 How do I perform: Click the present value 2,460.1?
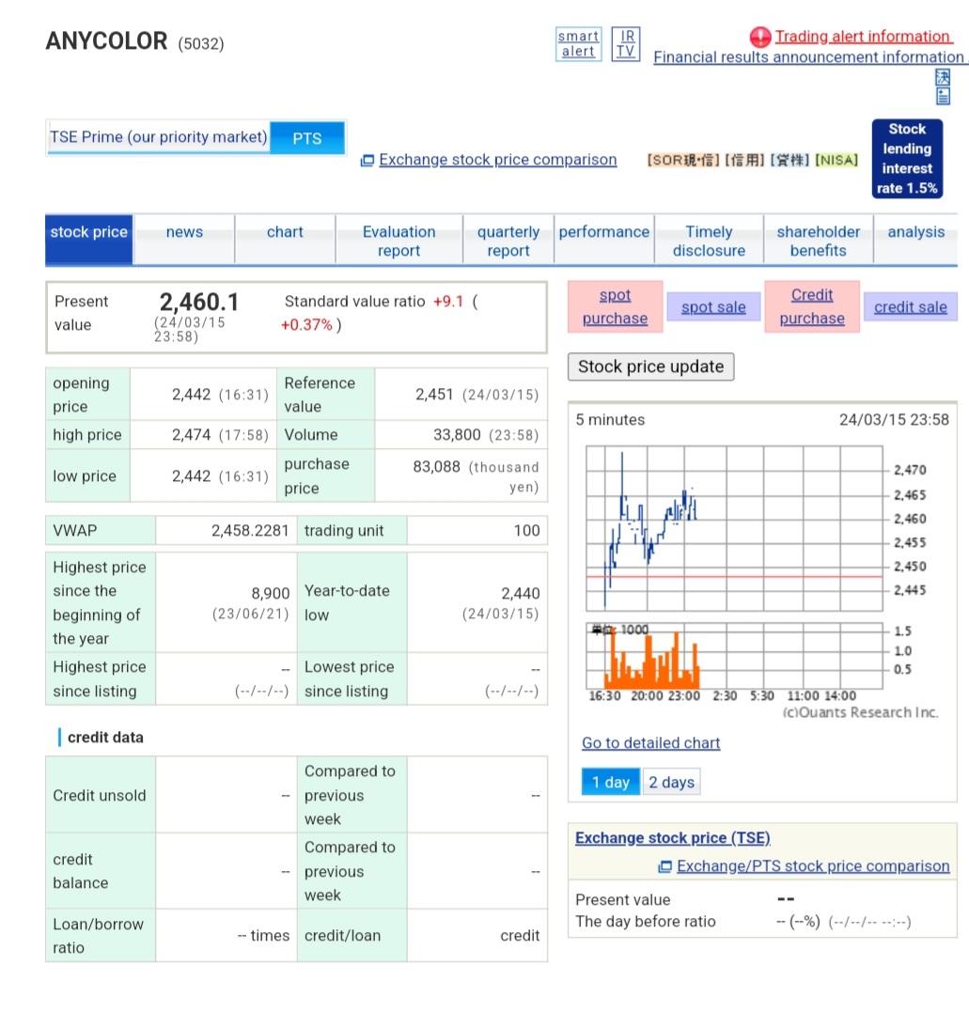[x=199, y=302]
